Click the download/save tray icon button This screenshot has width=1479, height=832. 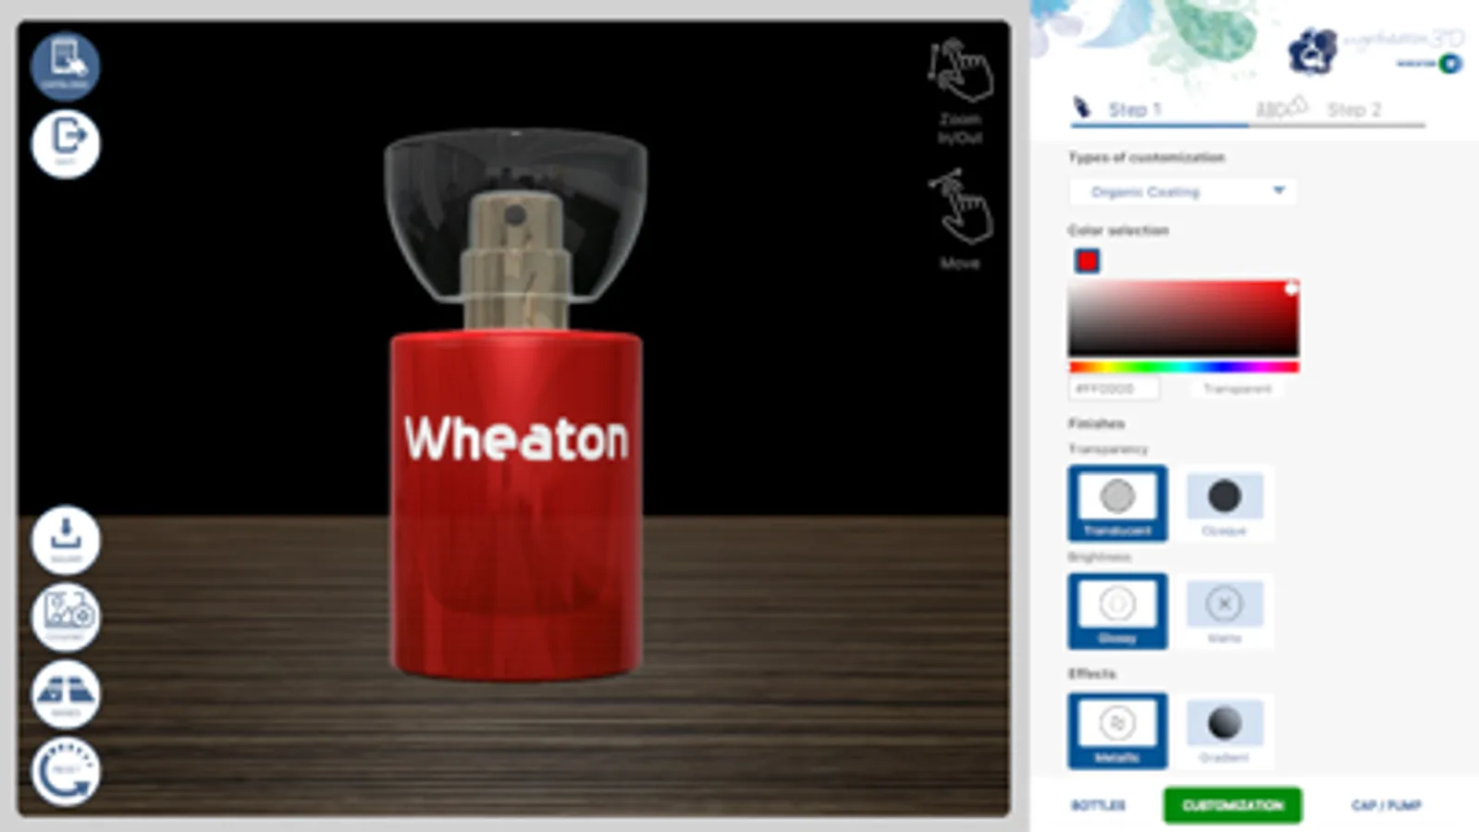tap(65, 540)
